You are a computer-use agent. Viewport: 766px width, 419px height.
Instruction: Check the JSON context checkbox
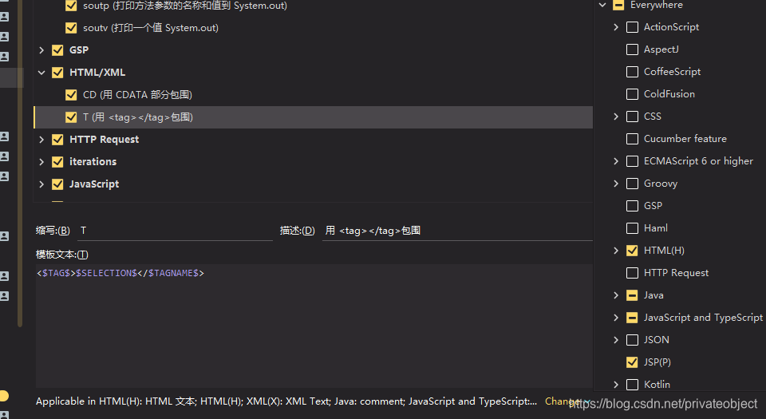point(632,340)
